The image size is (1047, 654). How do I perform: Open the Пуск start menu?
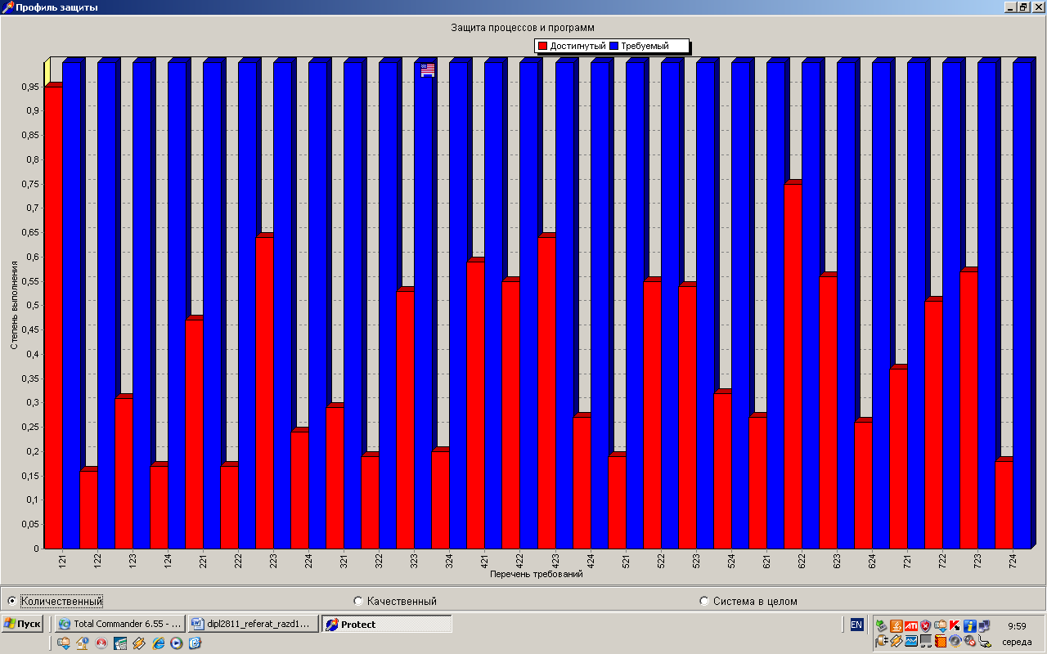[22, 624]
